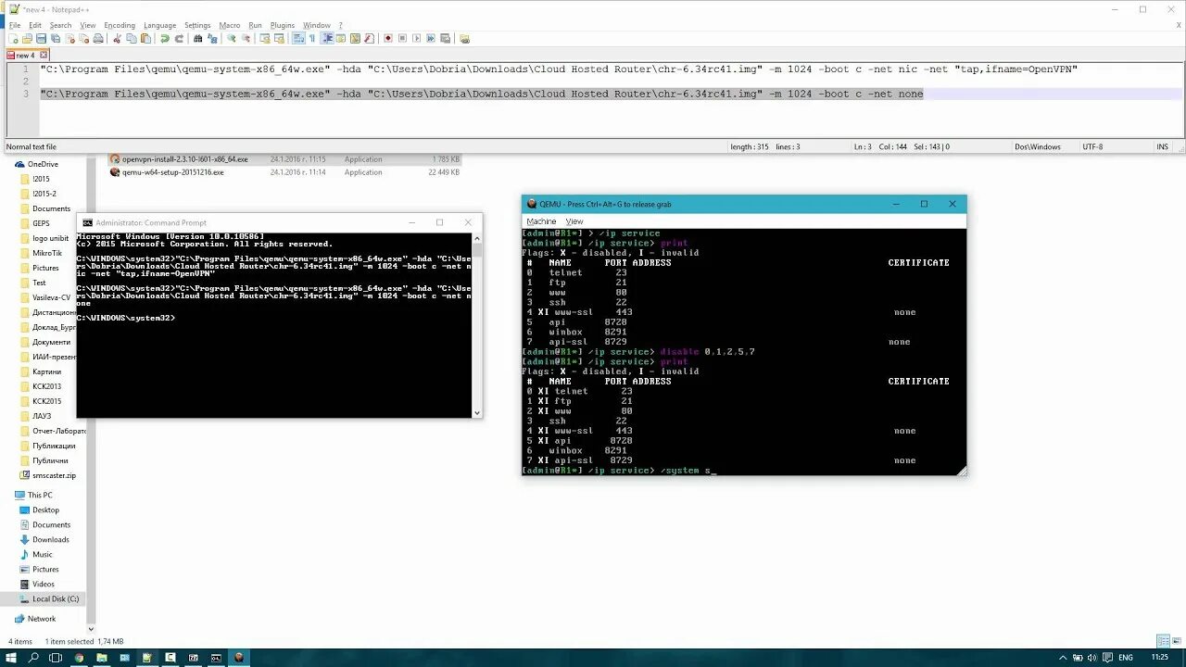Click Open file icon in Notepad++ toolbar
1186x667 pixels.
click(27, 38)
